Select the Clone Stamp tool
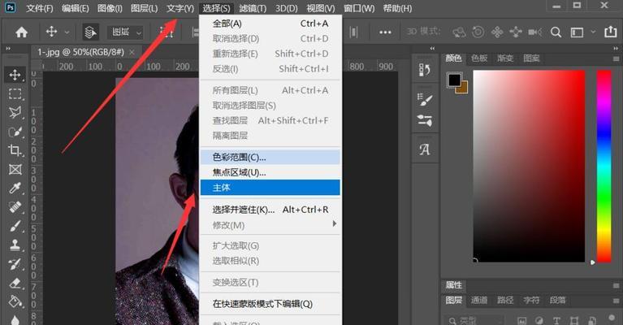Image resolution: width=623 pixels, height=325 pixels. (15, 245)
